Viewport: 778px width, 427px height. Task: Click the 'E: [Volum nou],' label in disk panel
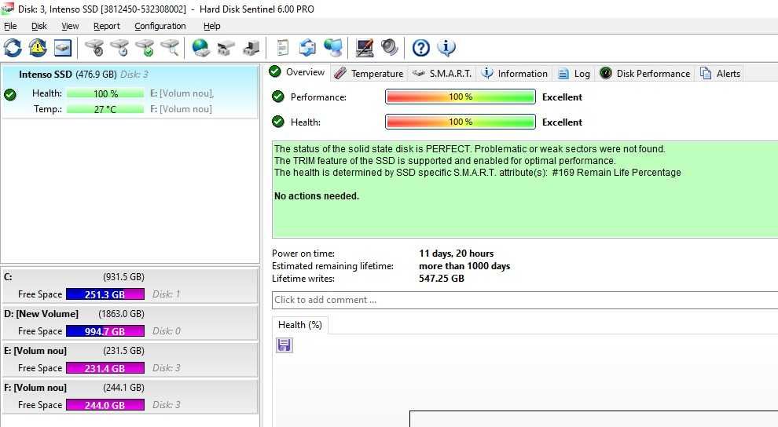[x=182, y=93]
